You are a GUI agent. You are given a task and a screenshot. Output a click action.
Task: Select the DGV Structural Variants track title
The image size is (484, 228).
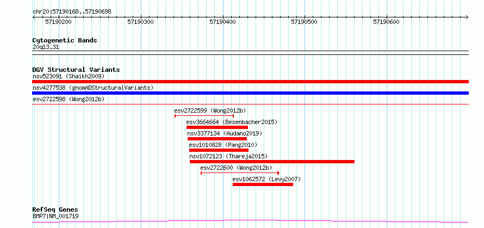[76, 70]
